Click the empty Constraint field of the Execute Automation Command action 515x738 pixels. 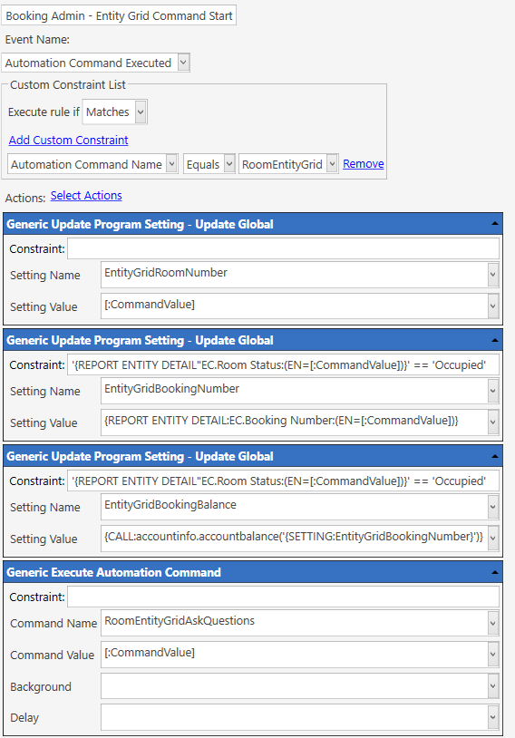click(x=284, y=597)
